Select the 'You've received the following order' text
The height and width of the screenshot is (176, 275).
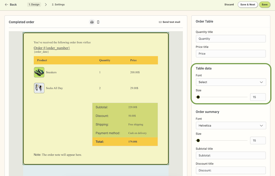pos(62,42)
